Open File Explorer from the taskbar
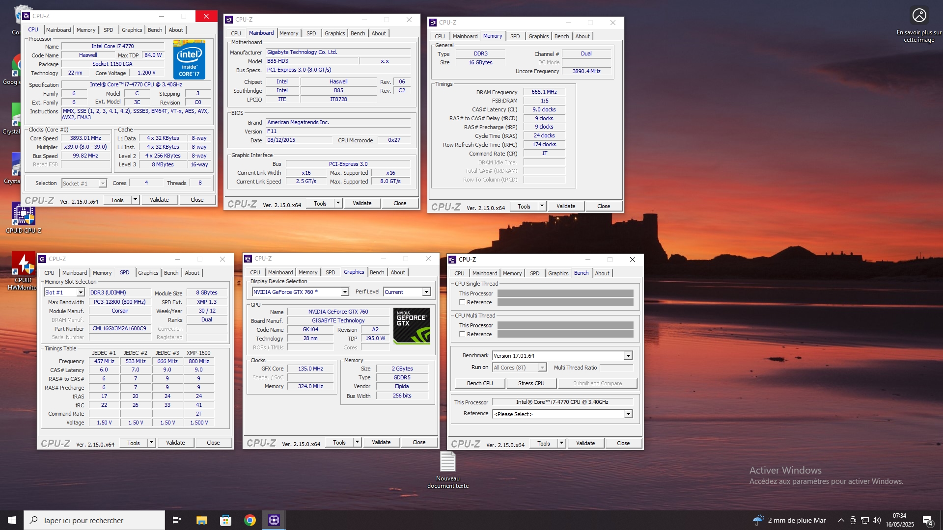The height and width of the screenshot is (530, 943). tap(201, 520)
